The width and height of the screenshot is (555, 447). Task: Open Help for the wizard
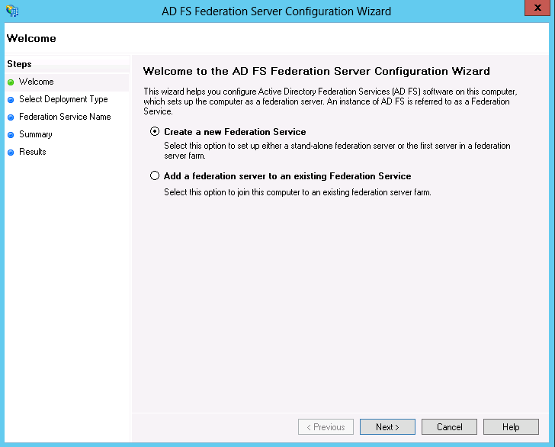(511, 427)
